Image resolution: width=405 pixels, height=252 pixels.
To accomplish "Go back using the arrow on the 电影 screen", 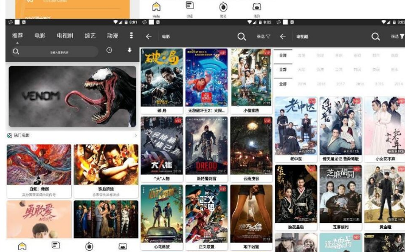I will click(x=149, y=36).
